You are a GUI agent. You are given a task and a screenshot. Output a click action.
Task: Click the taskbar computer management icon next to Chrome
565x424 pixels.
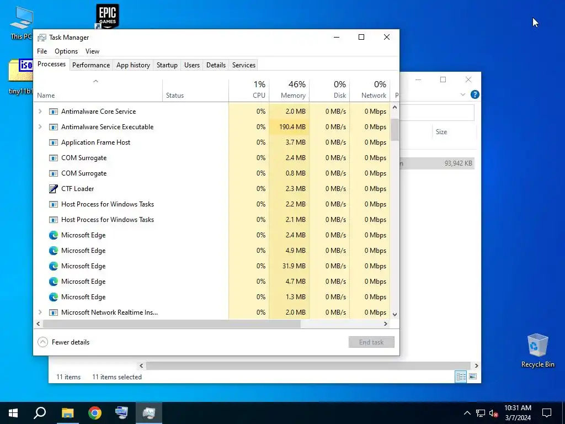121,413
